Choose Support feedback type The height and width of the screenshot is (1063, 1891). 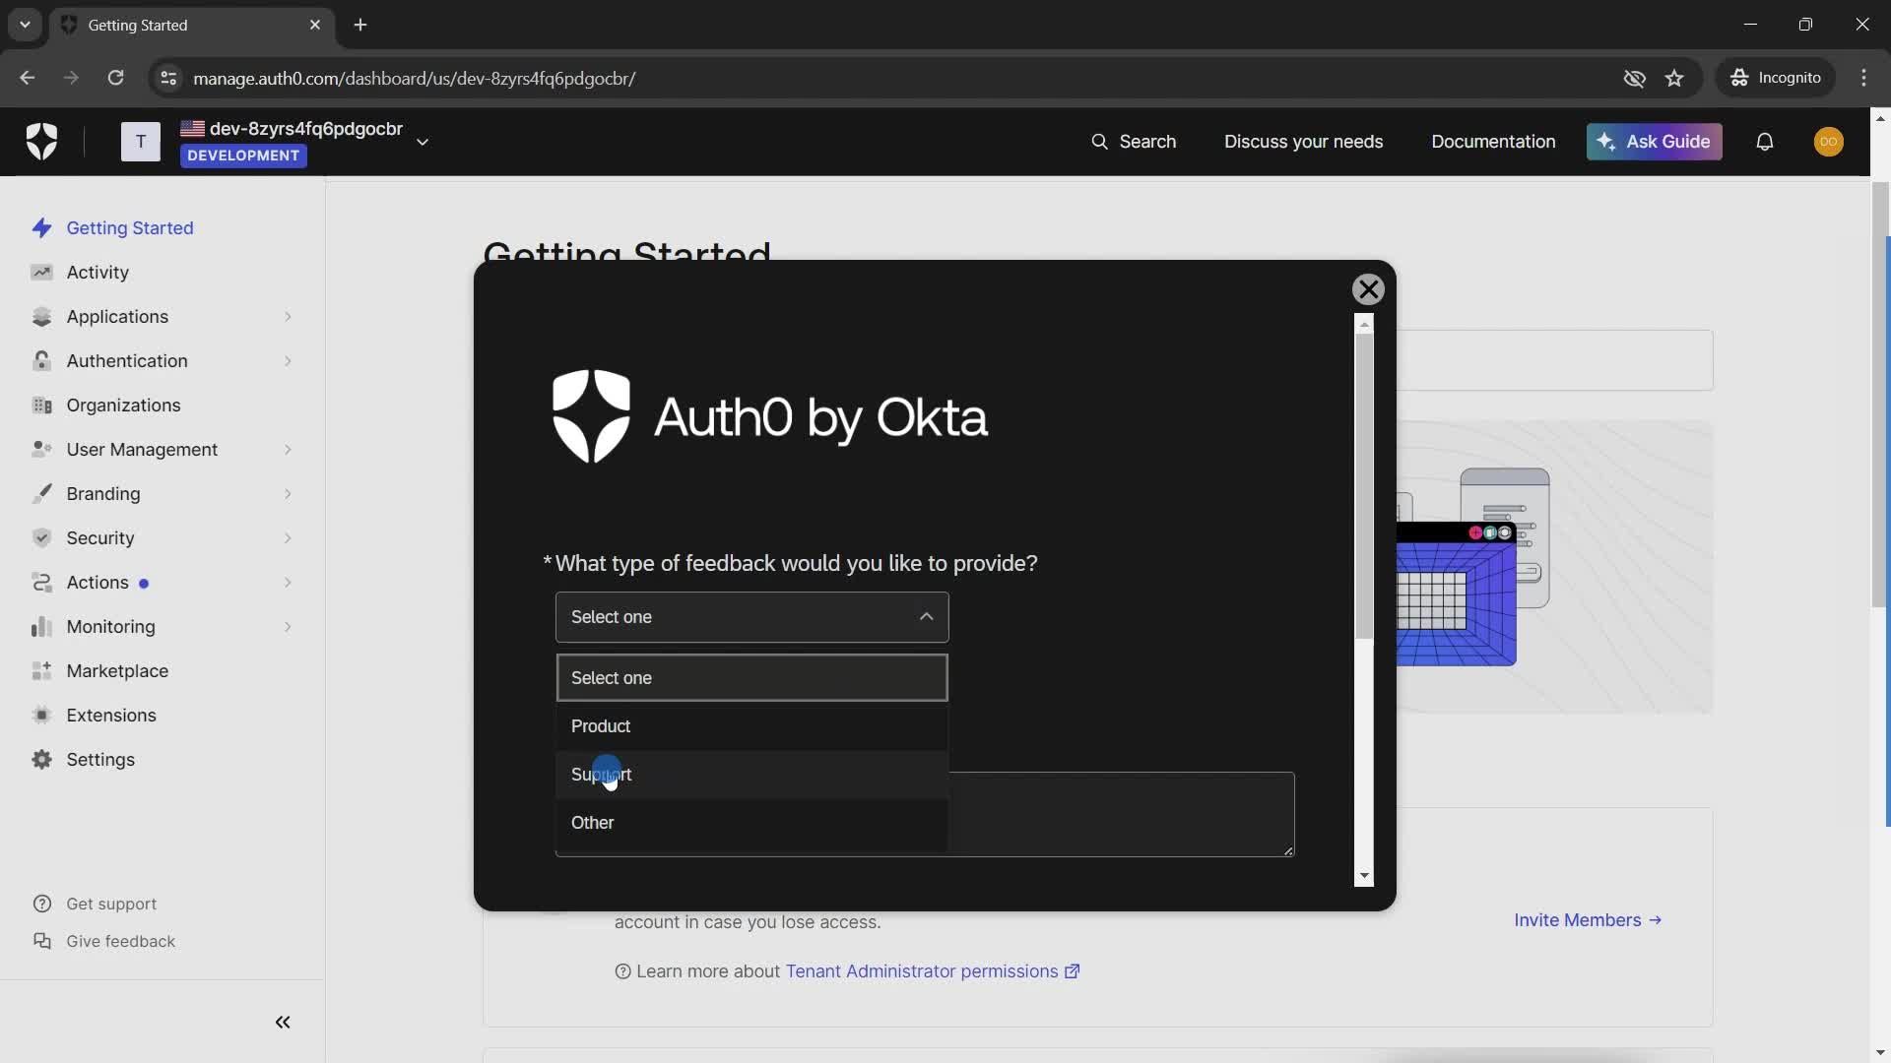click(x=751, y=775)
